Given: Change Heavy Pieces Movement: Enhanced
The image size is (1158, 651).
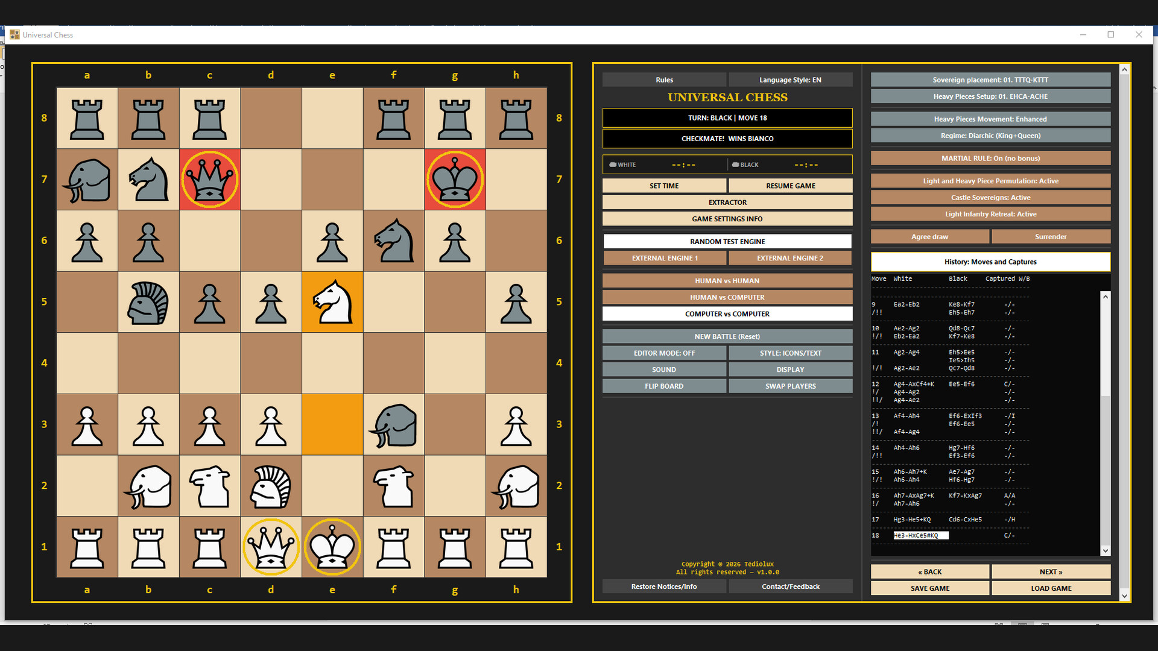Looking at the screenshot, I should (990, 119).
